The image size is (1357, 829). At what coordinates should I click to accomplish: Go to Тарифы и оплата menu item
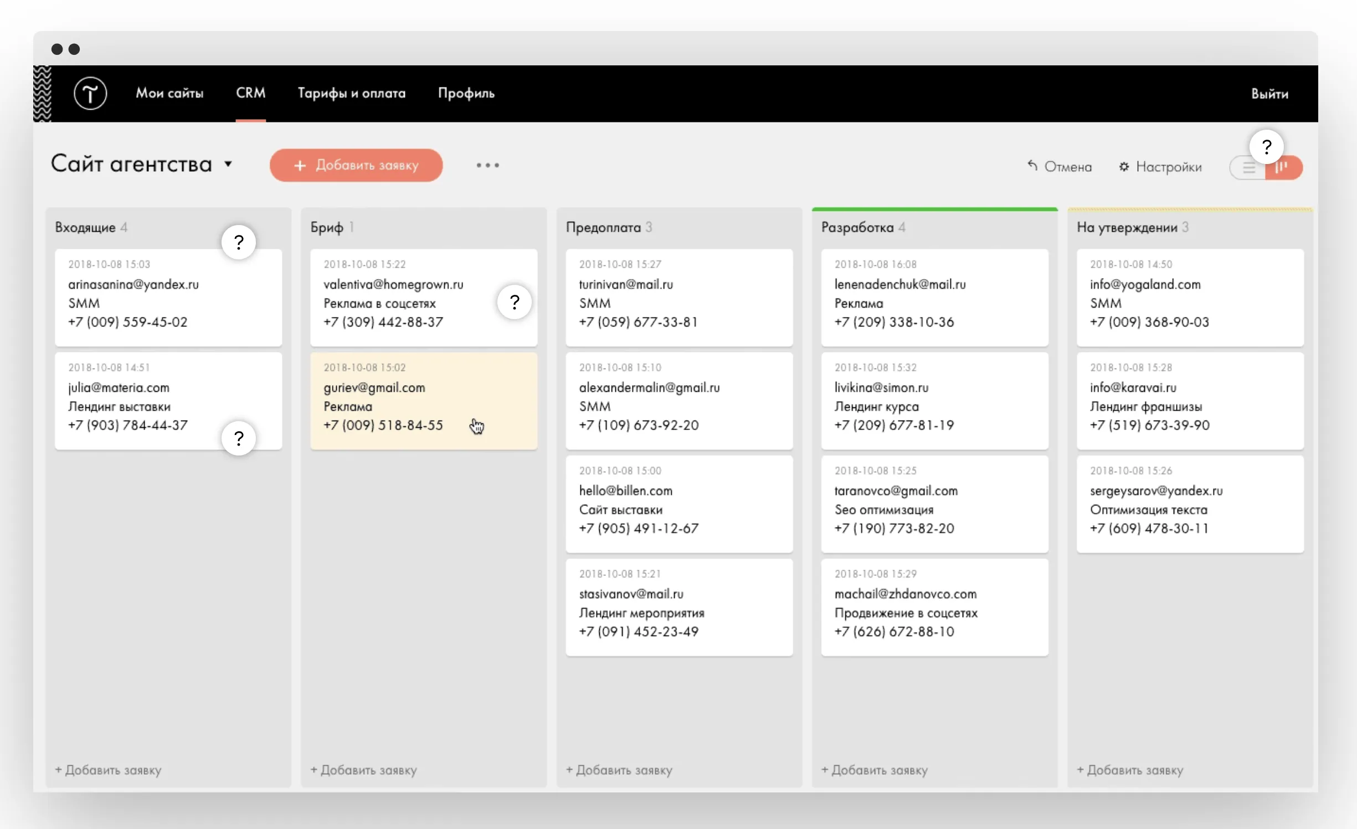[352, 93]
